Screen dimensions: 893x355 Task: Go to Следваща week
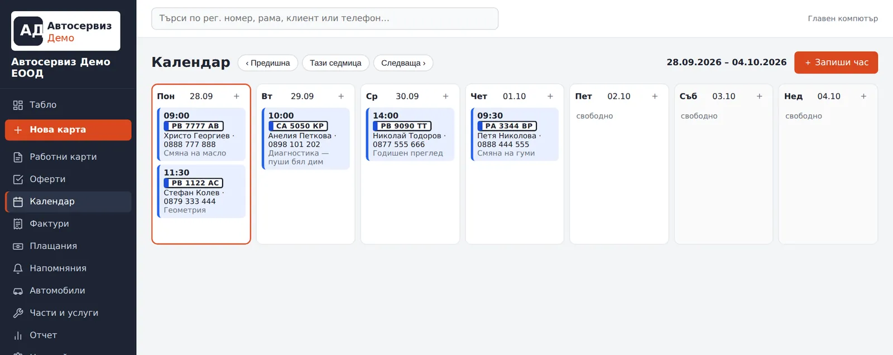pos(403,63)
